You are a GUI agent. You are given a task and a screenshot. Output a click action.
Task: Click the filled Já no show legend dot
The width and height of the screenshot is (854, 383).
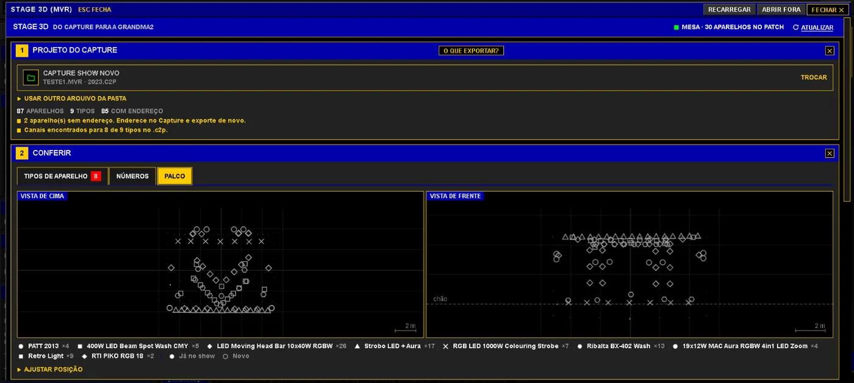coord(172,356)
